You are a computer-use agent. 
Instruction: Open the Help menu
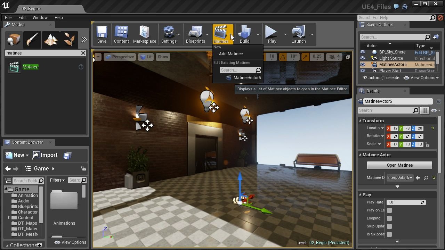click(x=58, y=17)
